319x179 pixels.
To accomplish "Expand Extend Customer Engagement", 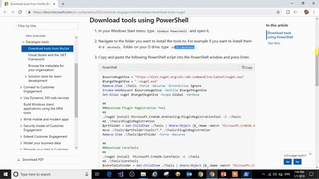I will pyautogui.click(x=21, y=137).
